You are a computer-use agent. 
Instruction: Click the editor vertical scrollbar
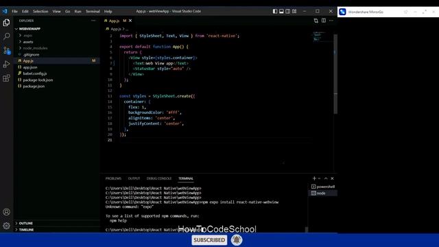(x=335, y=74)
